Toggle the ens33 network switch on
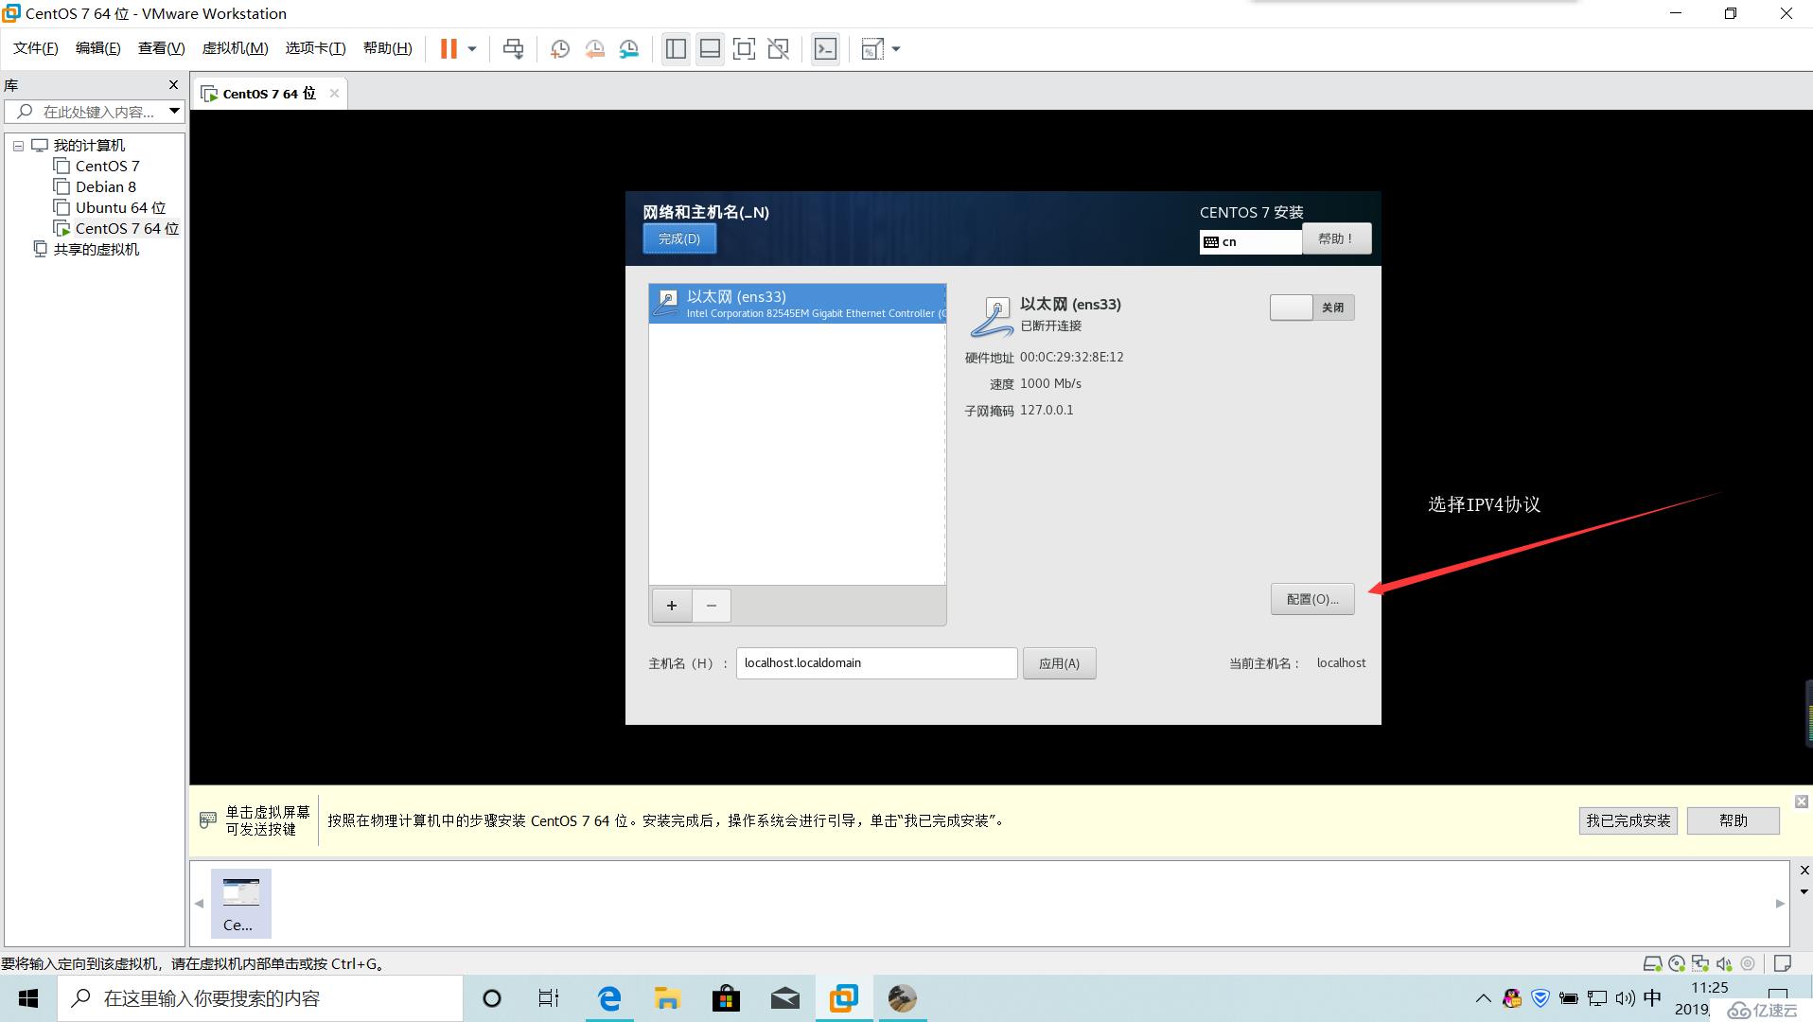The width and height of the screenshot is (1813, 1022). (x=1311, y=308)
